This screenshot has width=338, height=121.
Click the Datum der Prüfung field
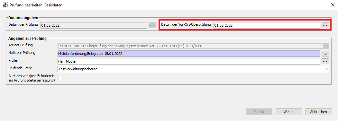click(x=94, y=25)
